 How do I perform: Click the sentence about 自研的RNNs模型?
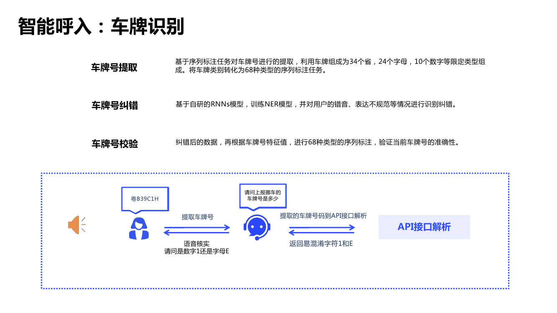[316, 104]
